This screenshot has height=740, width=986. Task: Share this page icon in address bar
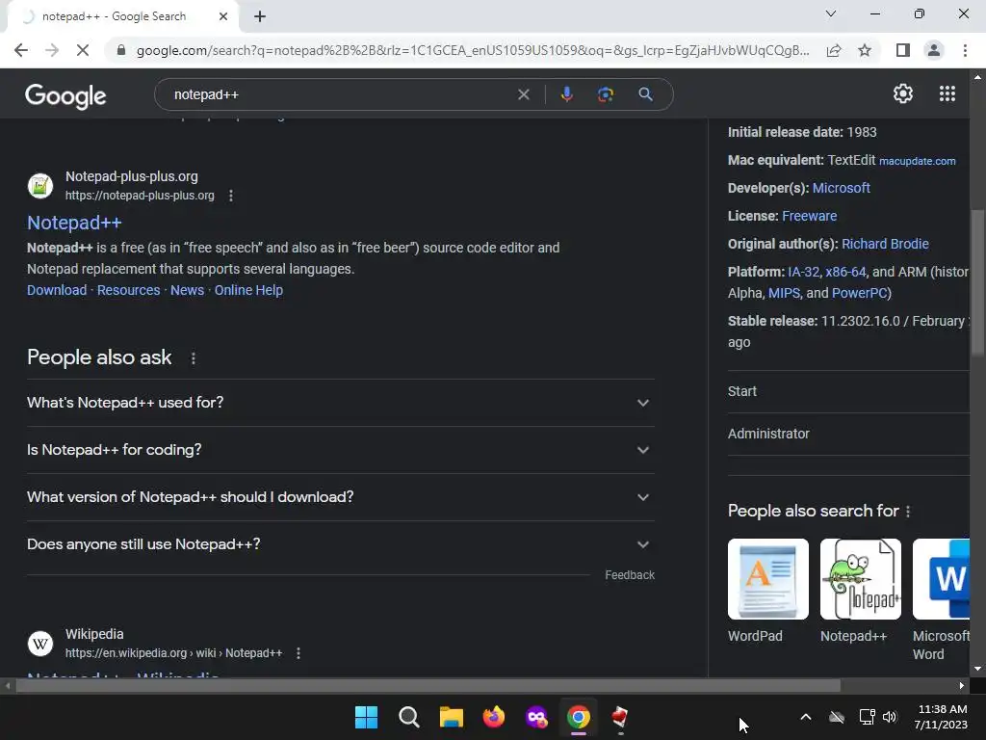coord(834,50)
